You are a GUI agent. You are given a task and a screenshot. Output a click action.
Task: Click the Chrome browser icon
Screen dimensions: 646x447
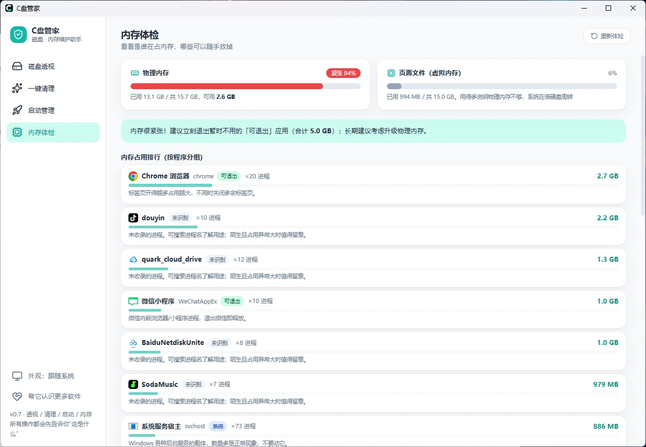click(133, 176)
